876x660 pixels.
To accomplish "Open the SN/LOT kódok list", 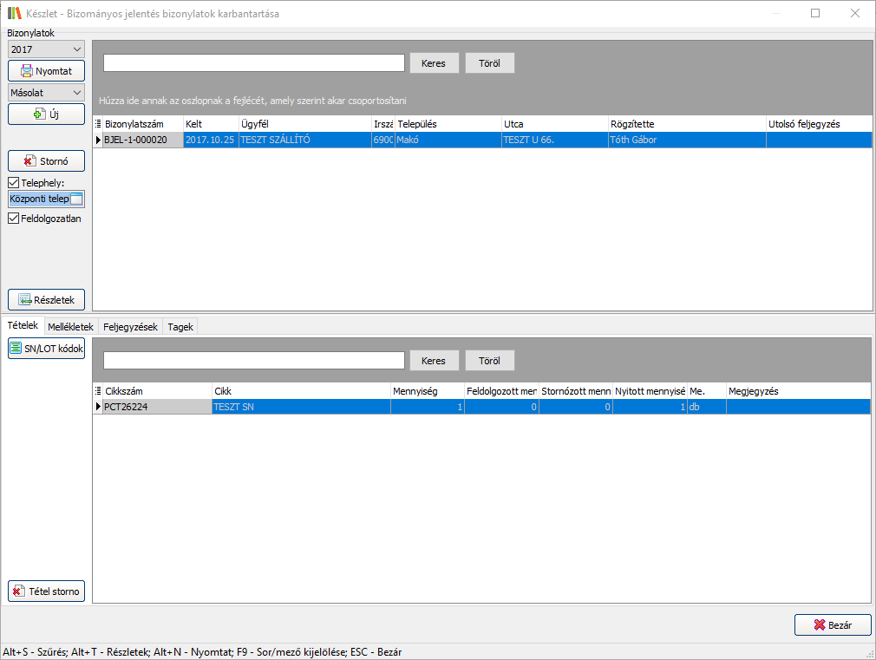I will [46, 349].
